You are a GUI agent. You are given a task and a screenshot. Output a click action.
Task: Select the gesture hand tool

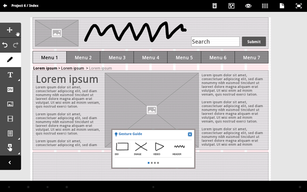pyautogui.click(x=10, y=148)
